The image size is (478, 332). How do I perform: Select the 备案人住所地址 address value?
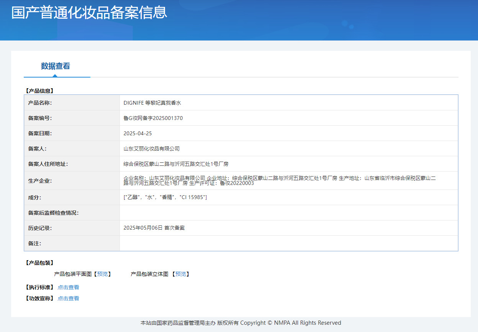(x=176, y=164)
